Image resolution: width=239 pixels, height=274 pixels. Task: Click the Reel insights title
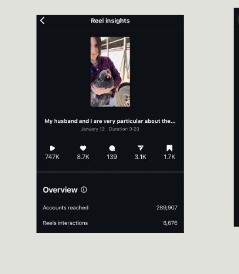(x=110, y=21)
